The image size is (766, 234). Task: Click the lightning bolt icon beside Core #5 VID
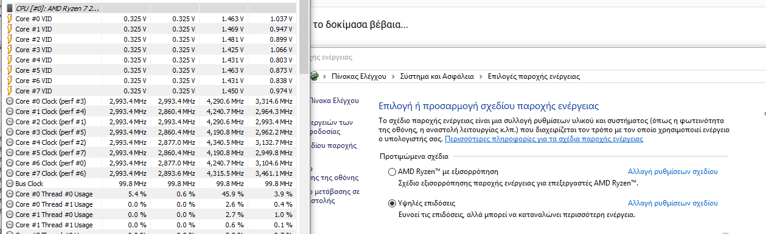[10, 70]
